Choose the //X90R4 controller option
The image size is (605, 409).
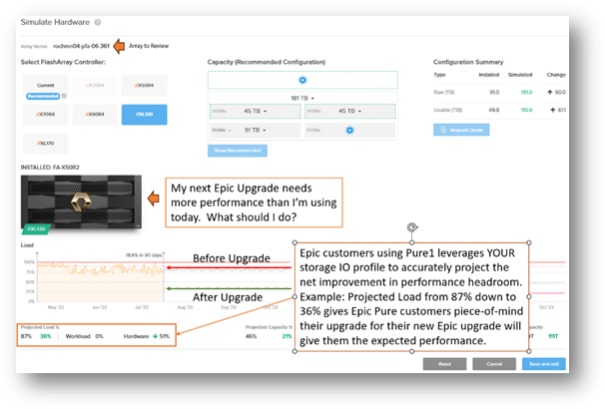point(95,115)
